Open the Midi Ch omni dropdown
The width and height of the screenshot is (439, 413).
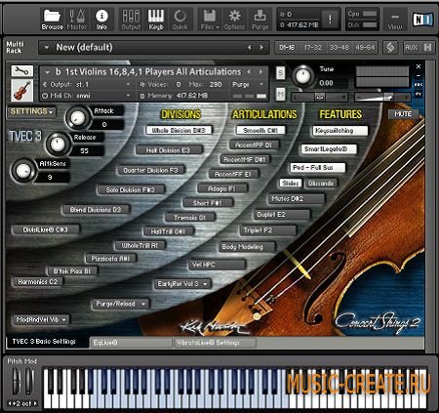(x=87, y=96)
